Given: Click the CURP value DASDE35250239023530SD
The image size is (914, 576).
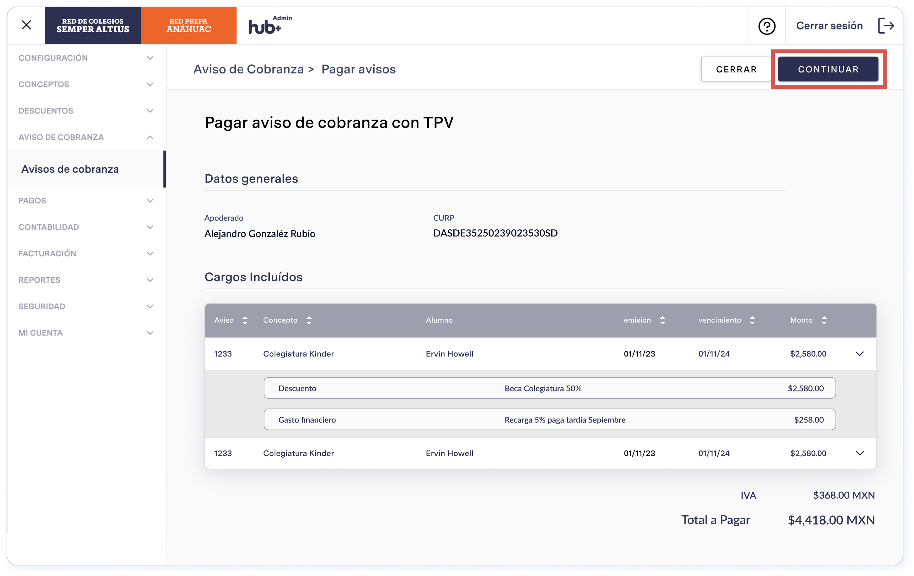Looking at the screenshot, I should pos(495,233).
